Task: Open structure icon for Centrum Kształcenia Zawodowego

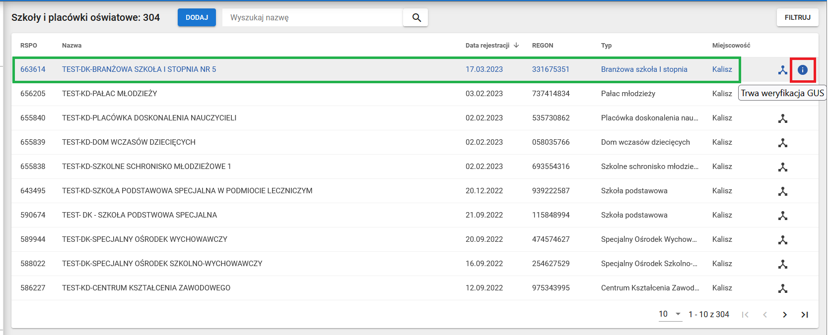Action: 782,288
